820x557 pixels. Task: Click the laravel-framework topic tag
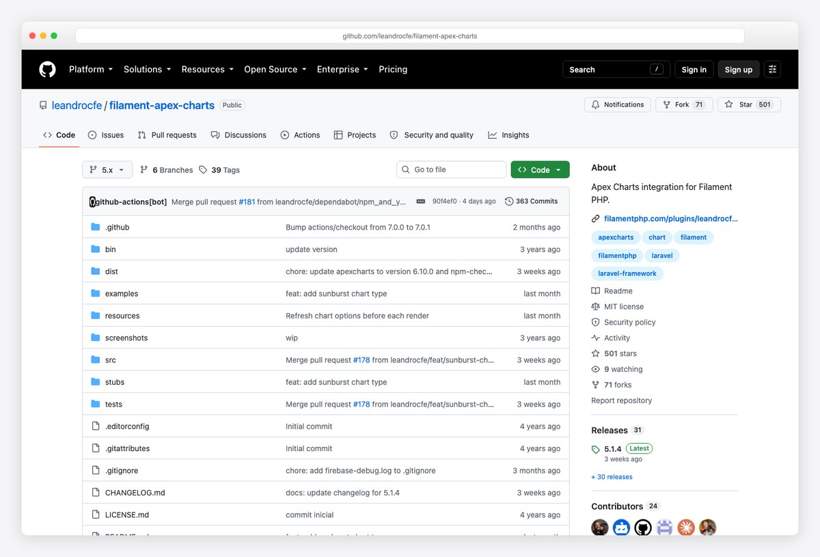pyautogui.click(x=627, y=273)
